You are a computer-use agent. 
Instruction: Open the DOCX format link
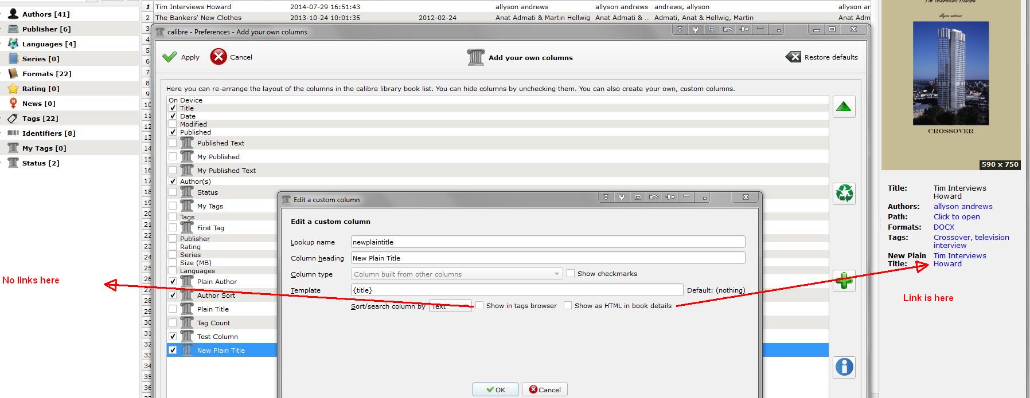pos(944,227)
